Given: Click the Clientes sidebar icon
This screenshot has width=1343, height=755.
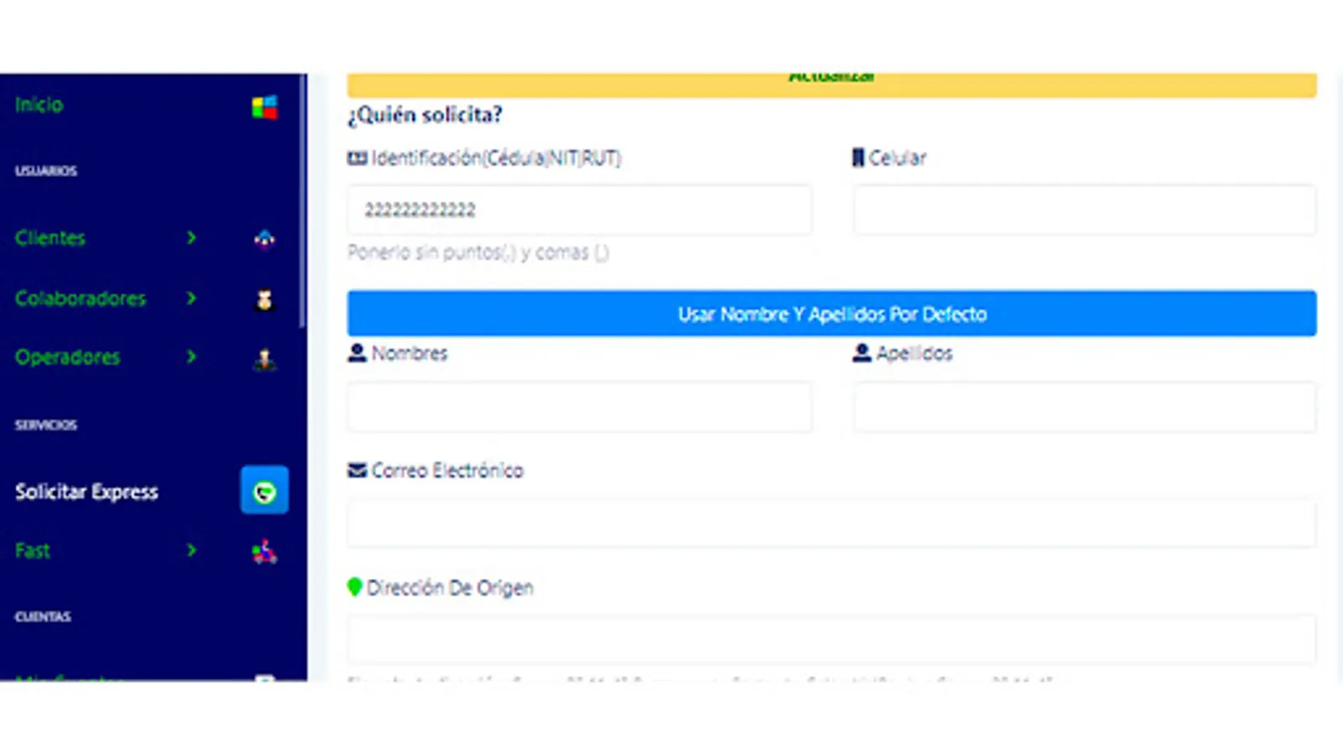Looking at the screenshot, I should 264,239.
